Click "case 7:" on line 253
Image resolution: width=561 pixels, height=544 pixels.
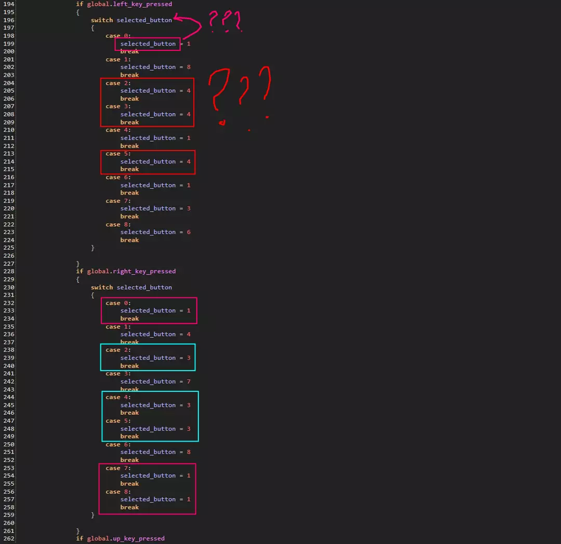click(118, 468)
